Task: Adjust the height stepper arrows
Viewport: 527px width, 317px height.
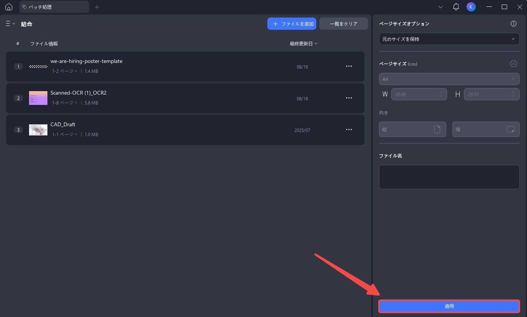Action: click(513, 94)
